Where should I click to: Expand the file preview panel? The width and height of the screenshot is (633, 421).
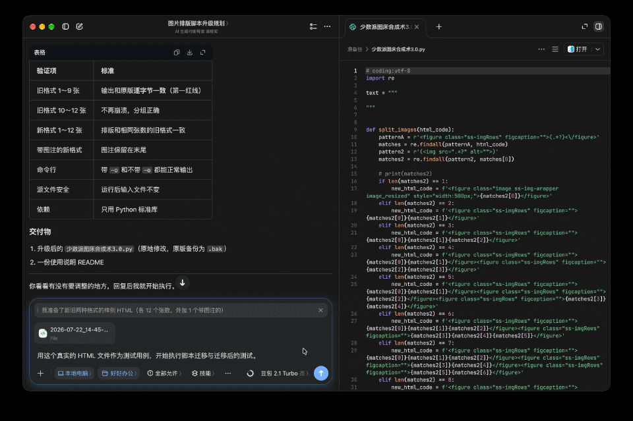click(x=585, y=26)
